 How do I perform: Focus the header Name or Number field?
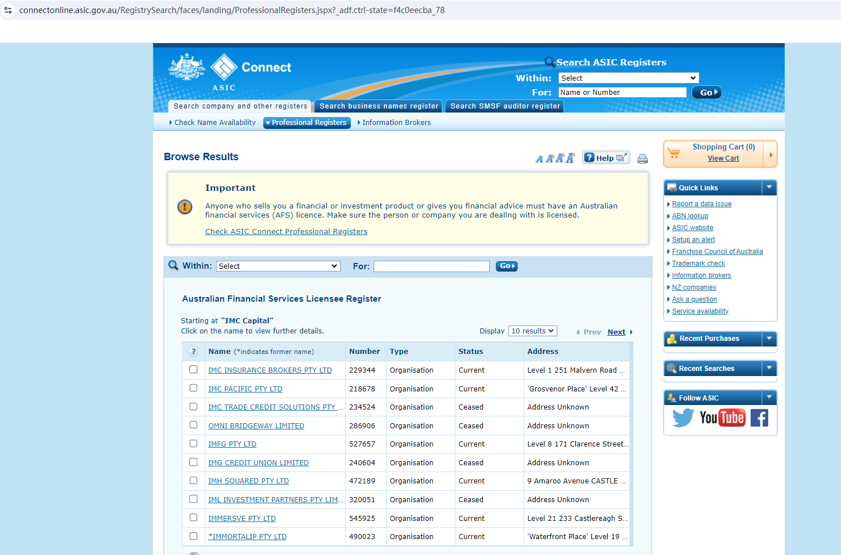[x=622, y=93]
